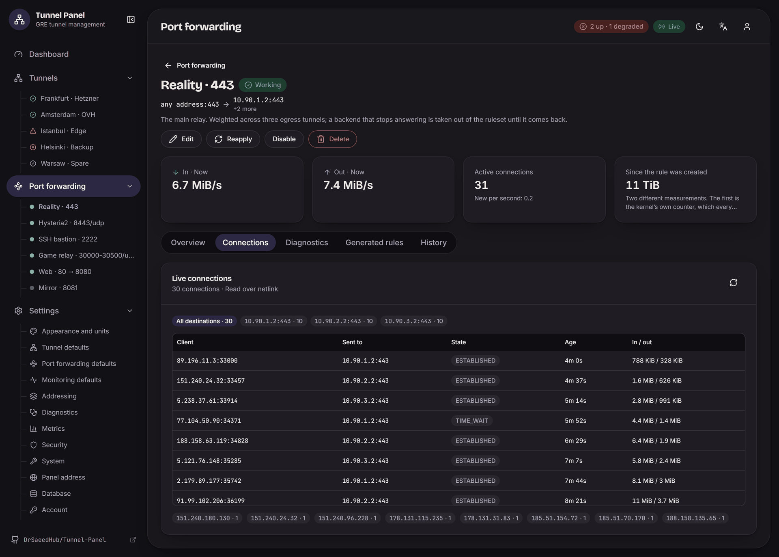Collapse the Tunnels section chevron
The image size is (779, 557).
pos(130,78)
